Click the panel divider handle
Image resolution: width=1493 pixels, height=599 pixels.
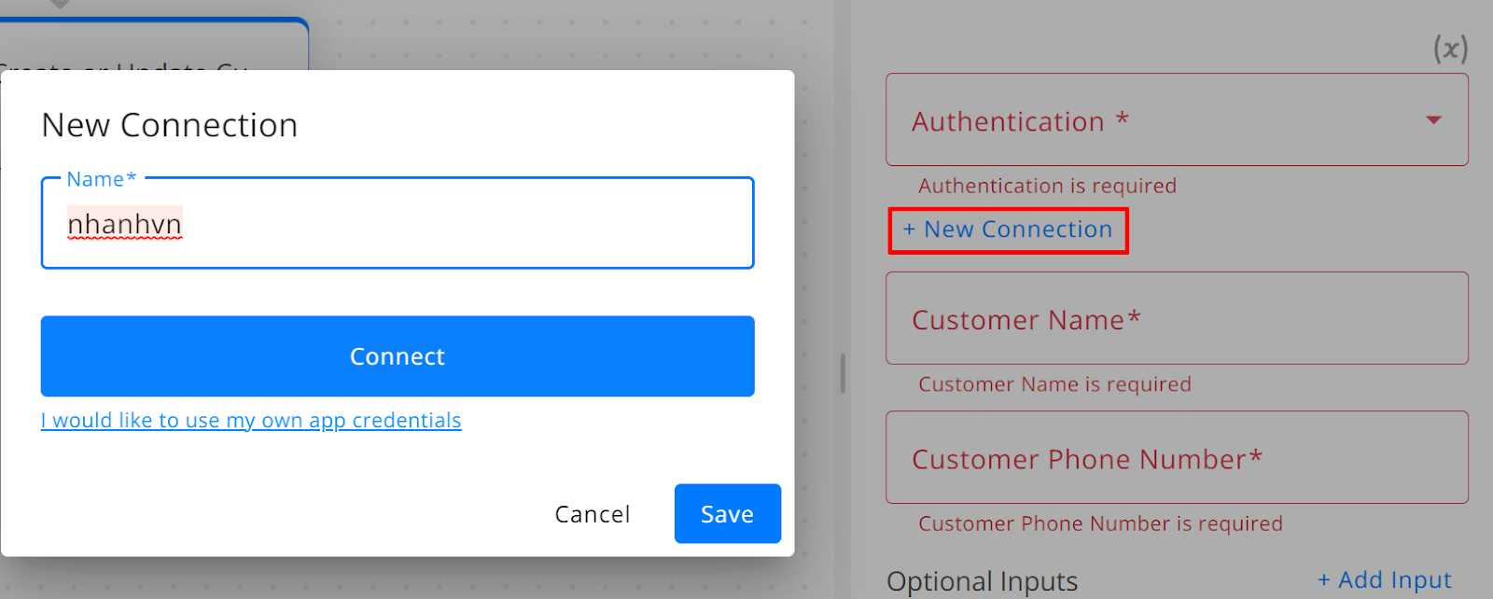point(843,373)
